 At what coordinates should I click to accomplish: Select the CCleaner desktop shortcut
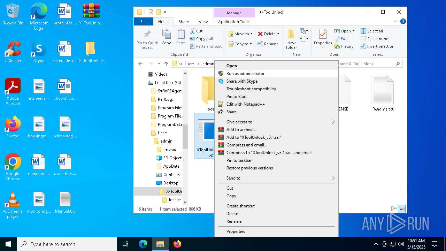click(x=13, y=52)
